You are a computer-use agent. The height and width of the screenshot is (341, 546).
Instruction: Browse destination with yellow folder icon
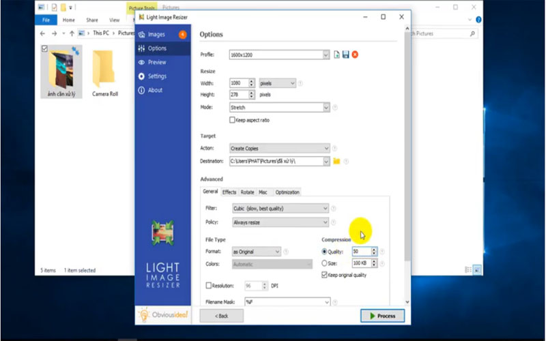336,161
